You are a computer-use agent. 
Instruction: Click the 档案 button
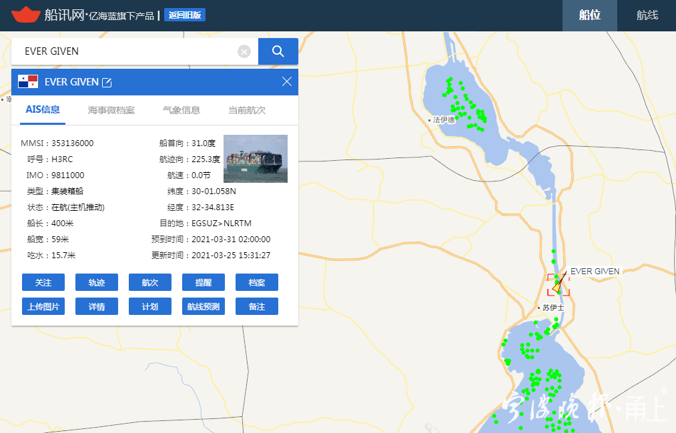[x=257, y=282]
